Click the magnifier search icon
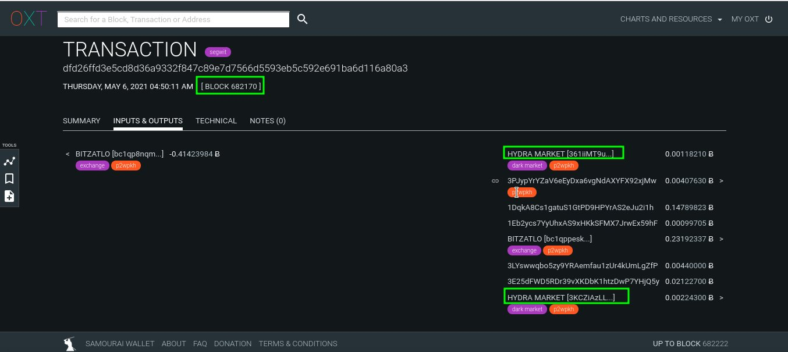Screen dimensions: 788x352 (302, 19)
